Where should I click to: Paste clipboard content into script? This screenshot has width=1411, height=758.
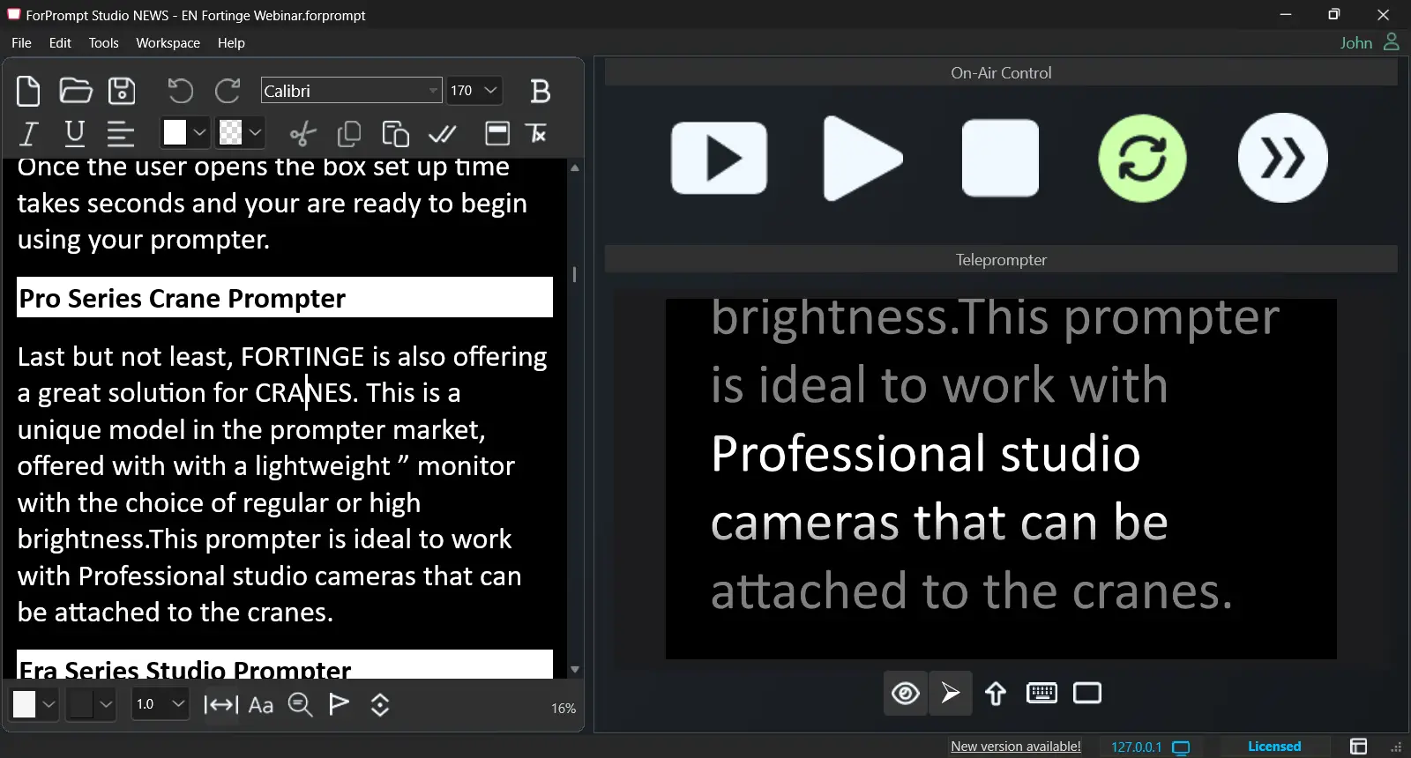tap(396, 134)
